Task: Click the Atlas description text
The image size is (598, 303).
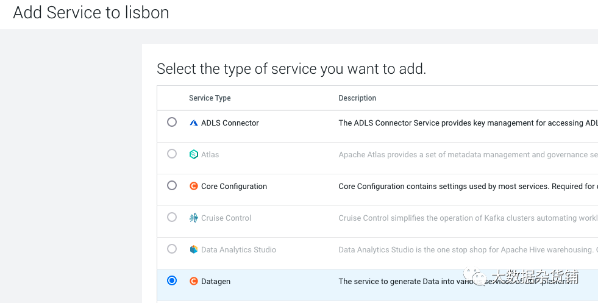Action: click(468, 154)
